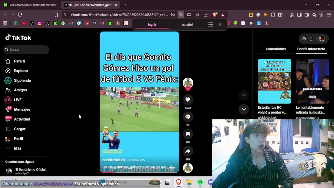Click the TikTok URL address bar
The height and width of the screenshot is (188, 334).
pos(120,15)
